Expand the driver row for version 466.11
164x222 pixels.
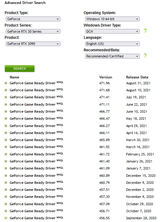click(6, 133)
